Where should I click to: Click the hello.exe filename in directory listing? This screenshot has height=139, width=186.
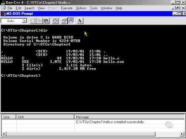114,62
